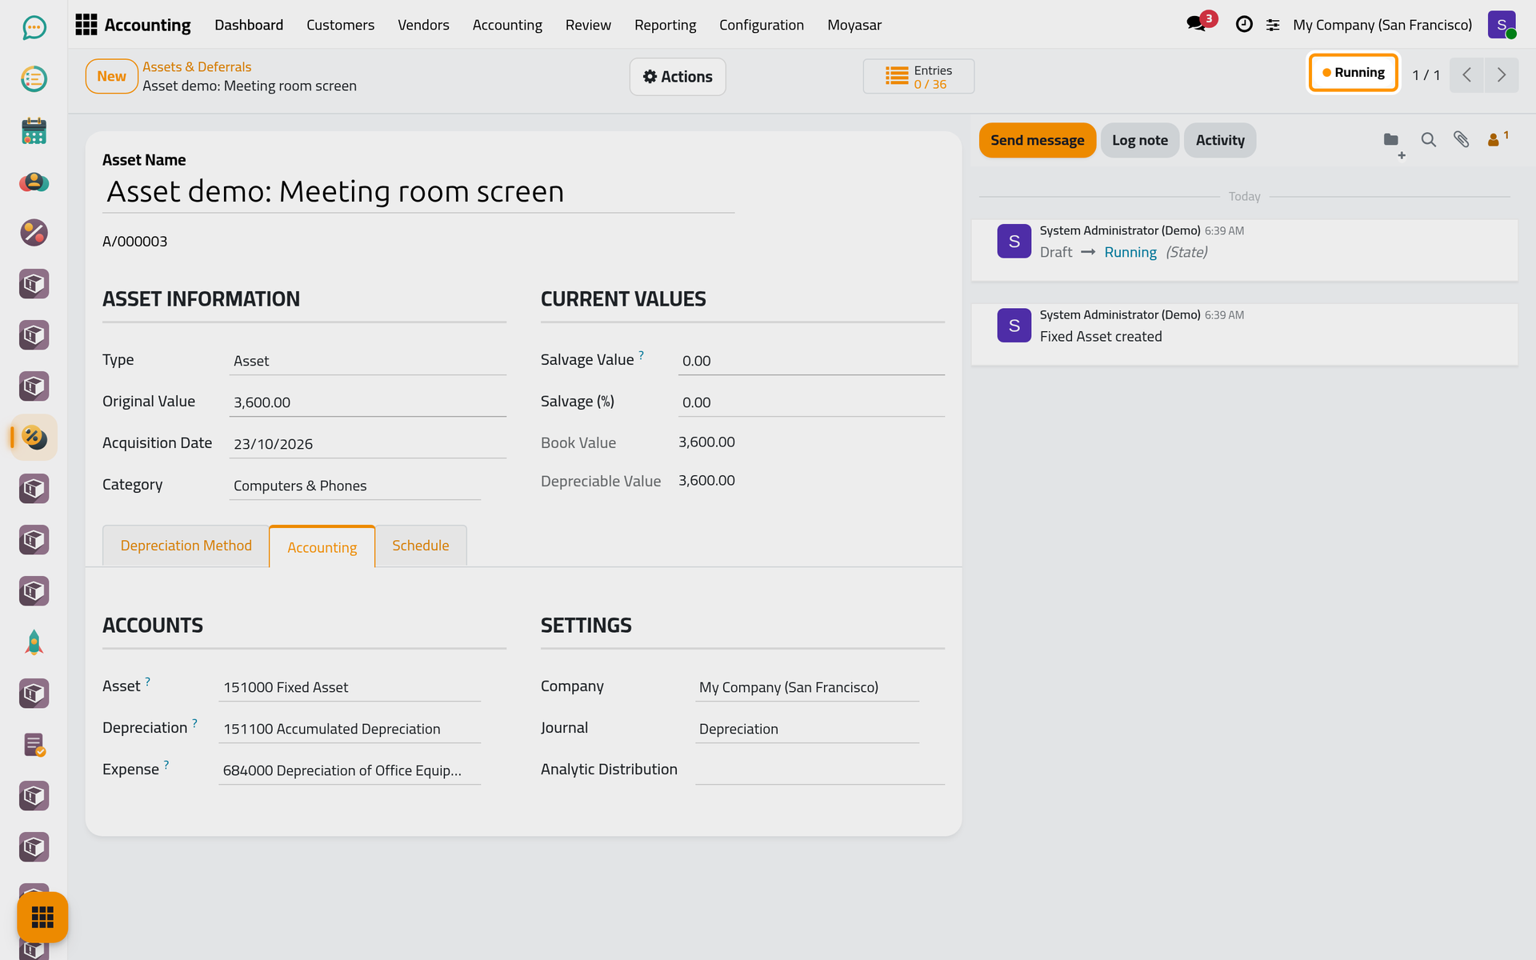Open the Calendar app in sidebar
Screen dimensions: 1536x960
click(34, 130)
